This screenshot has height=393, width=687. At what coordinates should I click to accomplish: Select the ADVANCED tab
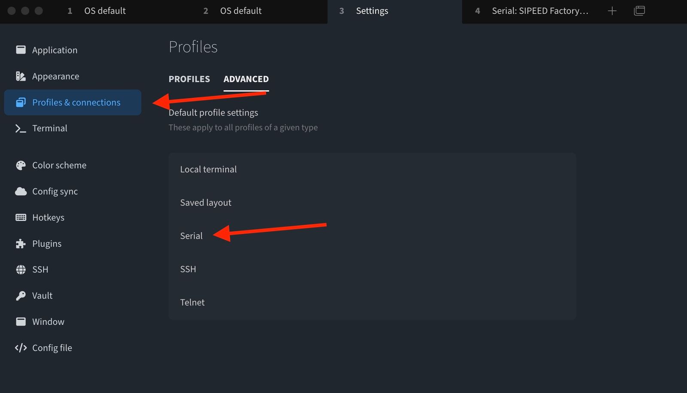tap(246, 79)
